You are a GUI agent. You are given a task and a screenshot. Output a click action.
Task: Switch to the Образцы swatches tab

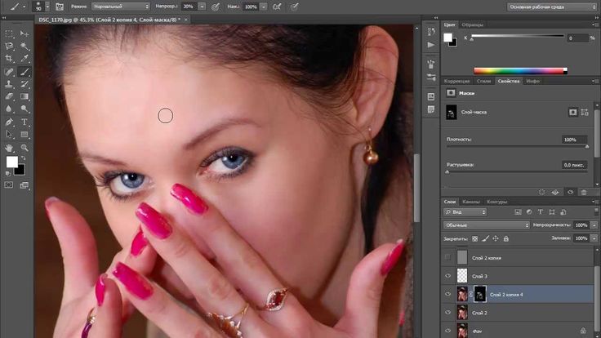[x=472, y=24]
